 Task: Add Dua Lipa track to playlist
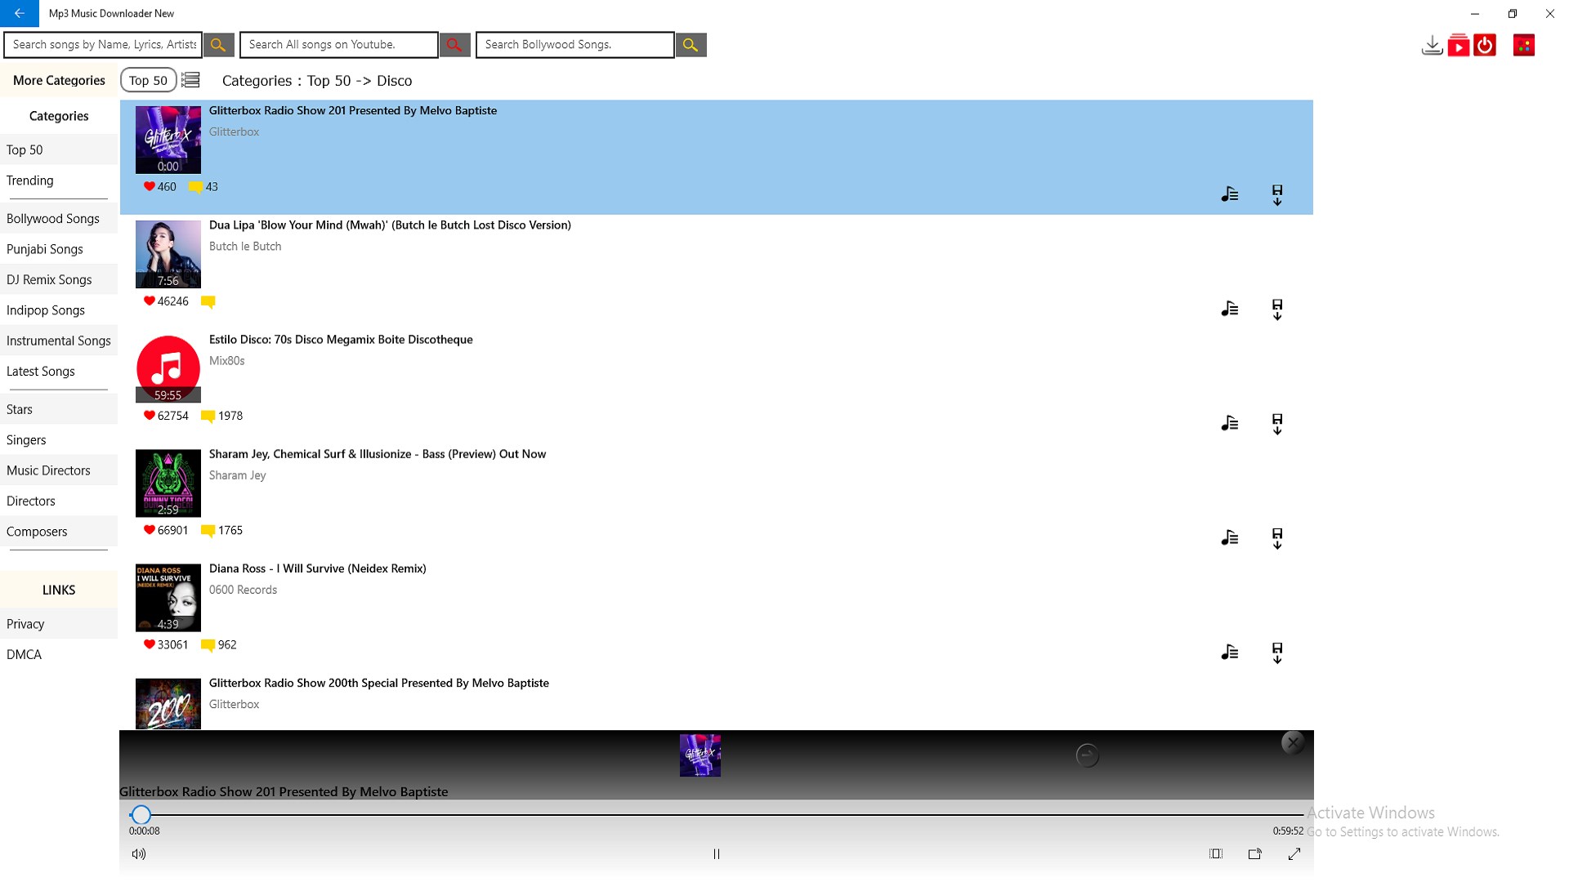point(1229,309)
